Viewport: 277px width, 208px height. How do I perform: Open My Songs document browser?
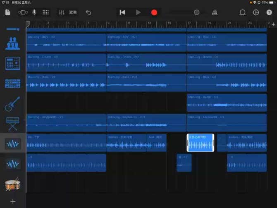pyautogui.click(x=7, y=12)
